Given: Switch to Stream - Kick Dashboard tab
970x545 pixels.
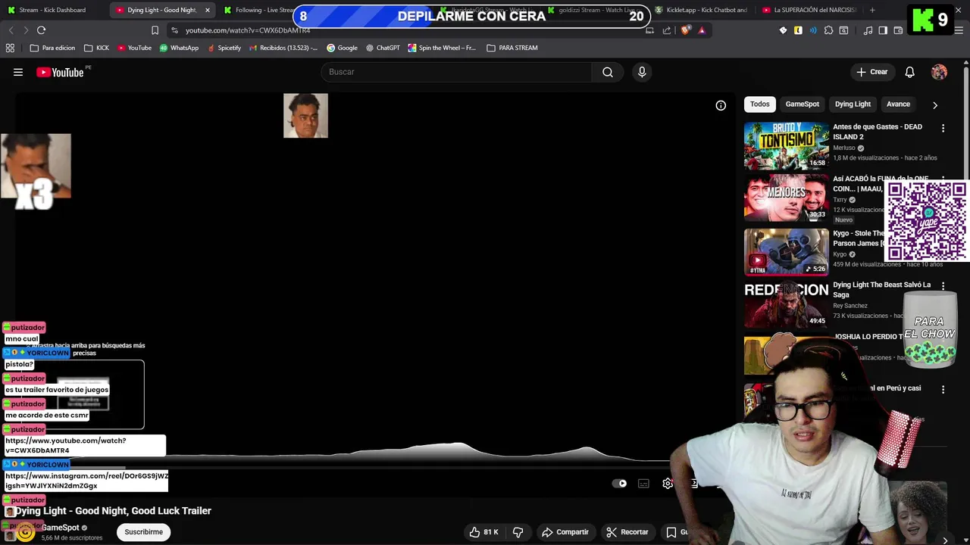Looking at the screenshot, I should point(53,10).
